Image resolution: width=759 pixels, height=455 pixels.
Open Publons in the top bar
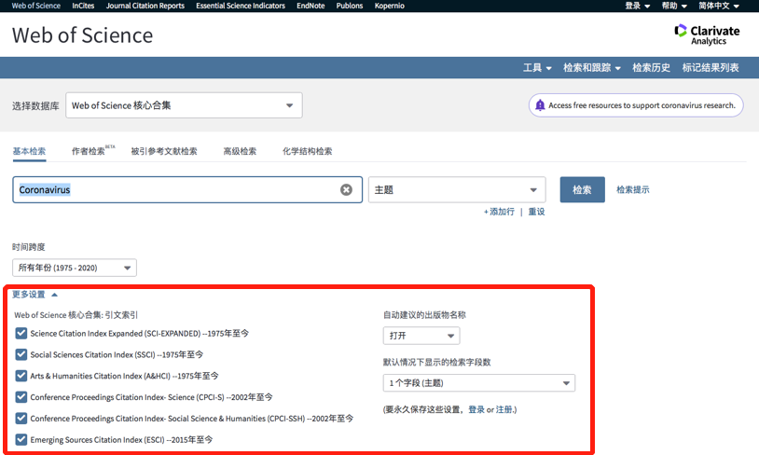[x=350, y=6]
